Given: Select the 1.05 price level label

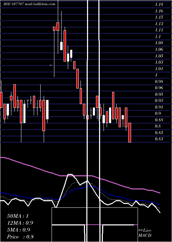Looking at the screenshot, I should 159,56.
